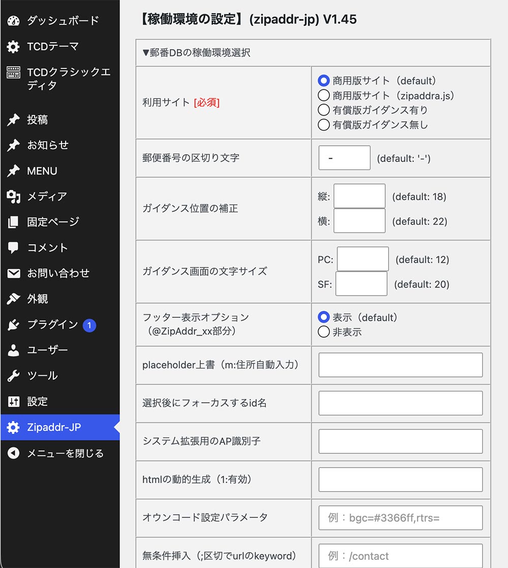
Task: Open 投稿 menu item
Action: (x=60, y=120)
